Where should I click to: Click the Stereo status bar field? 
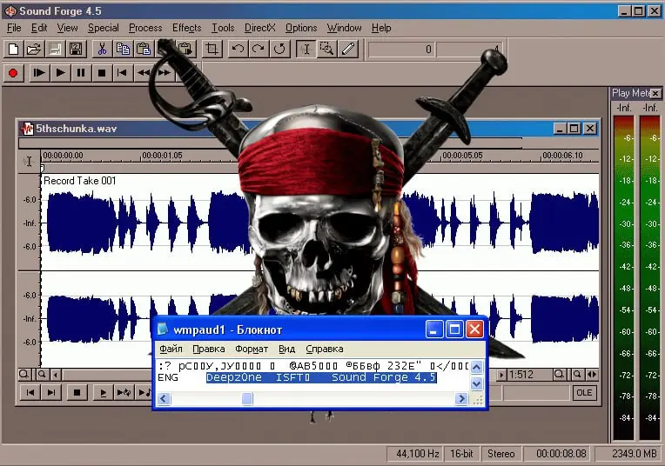click(500, 454)
